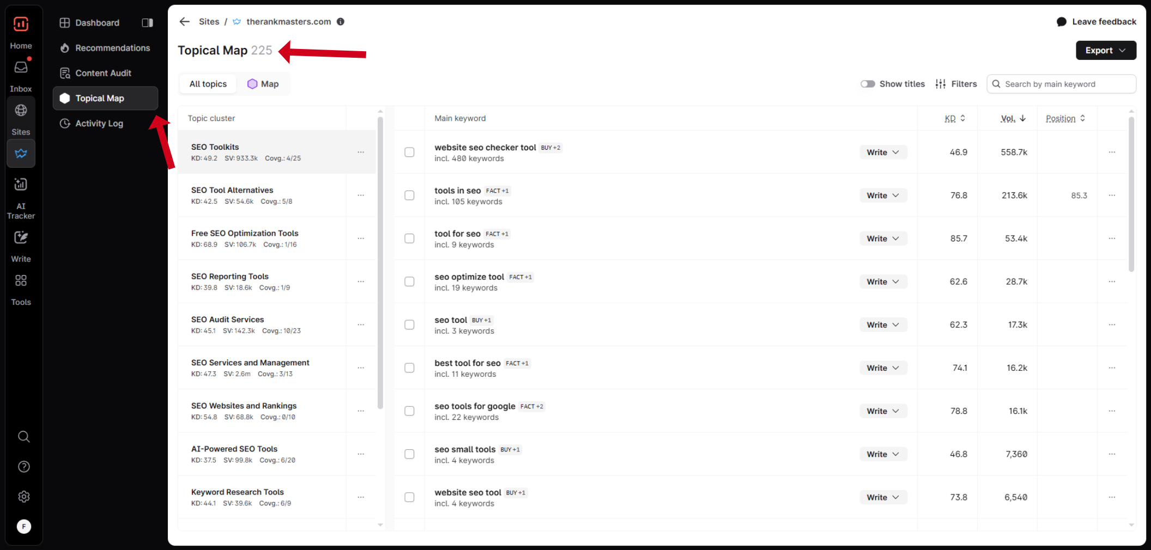Toggle the Show titles switch
The width and height of the screenshot is (1151, 550).
[868, 84]
